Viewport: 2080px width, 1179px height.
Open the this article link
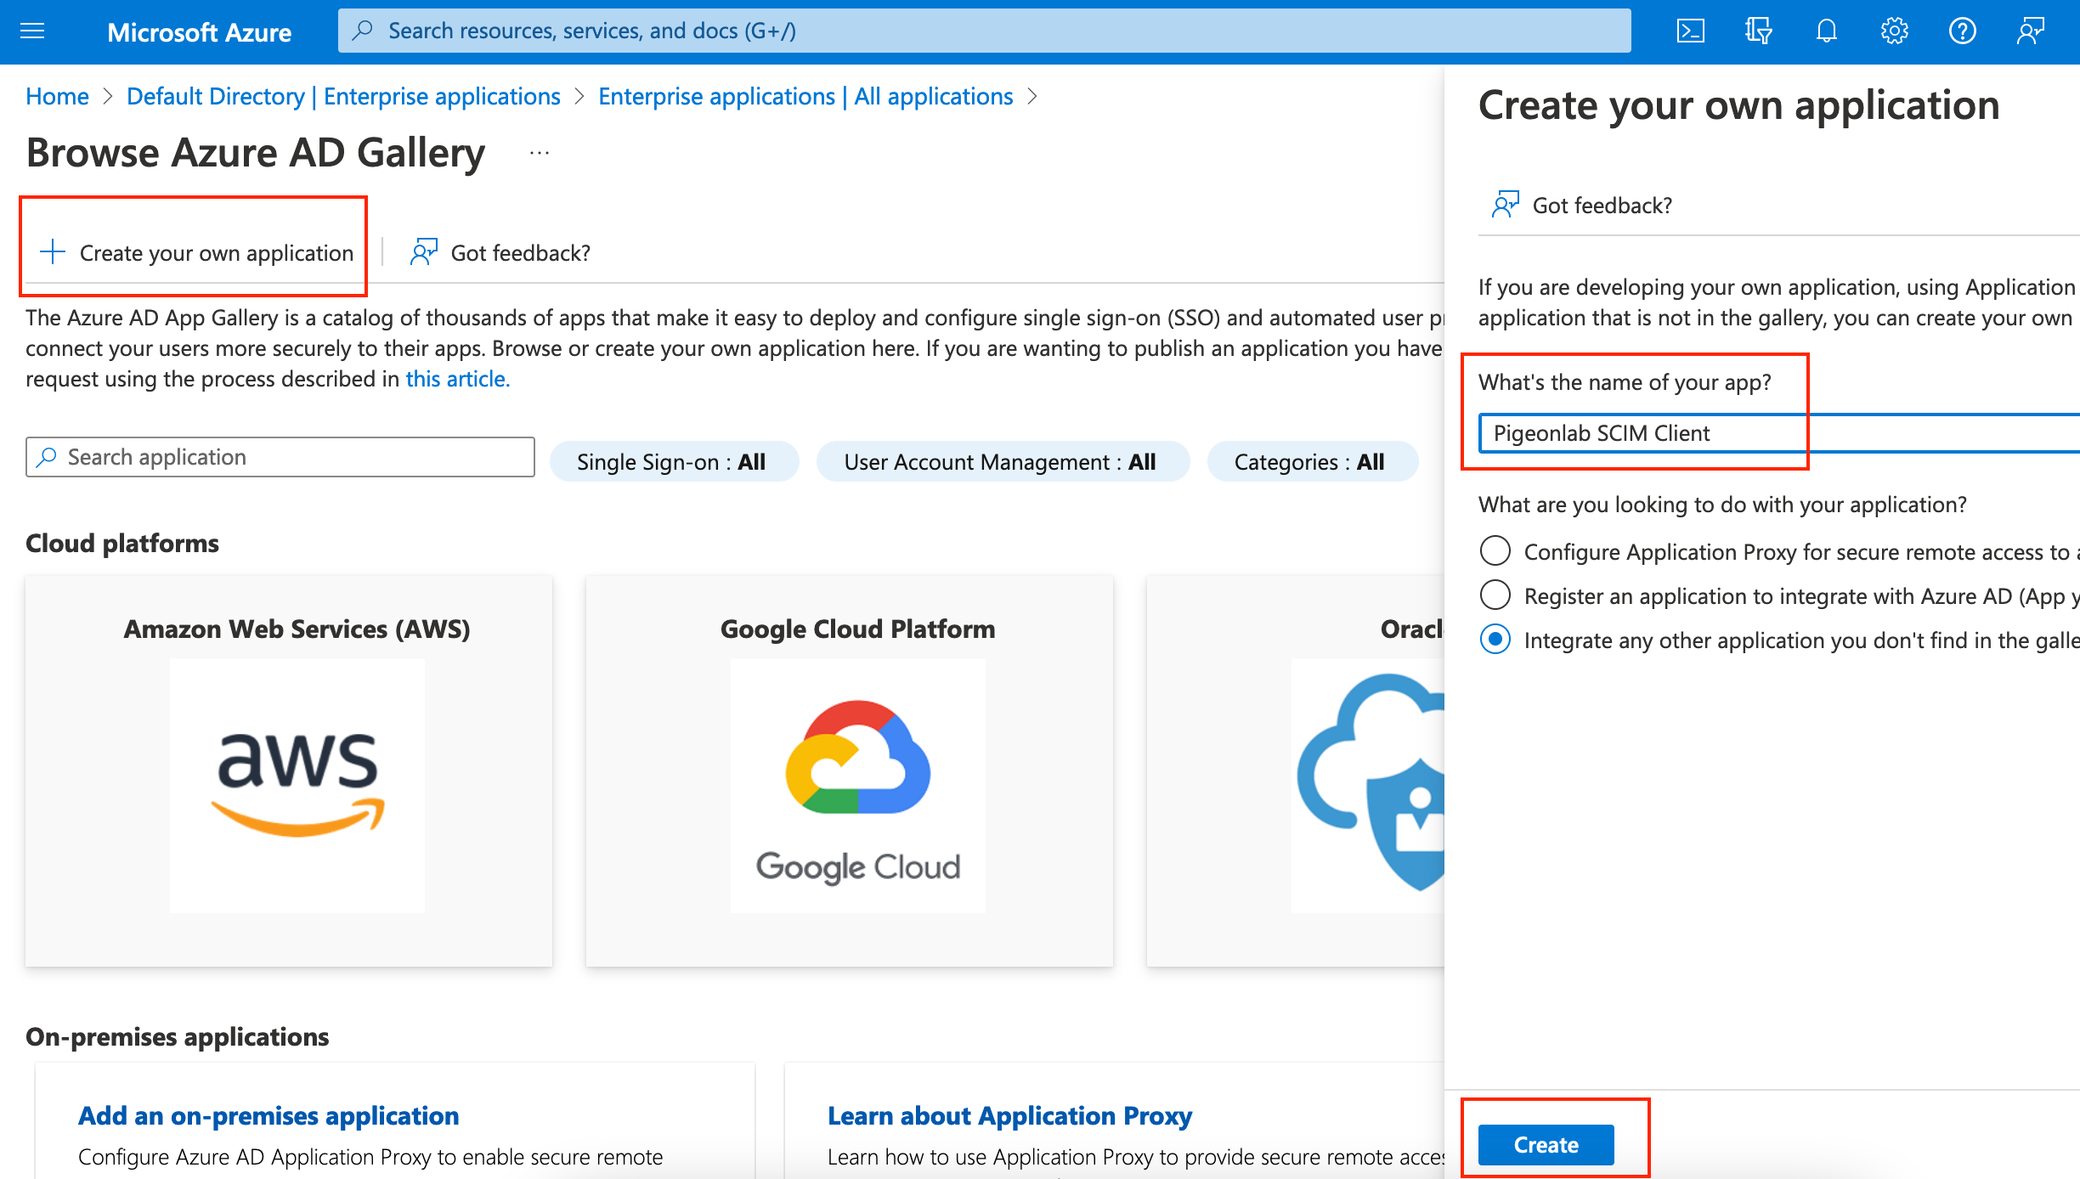(x=457, y=379)
